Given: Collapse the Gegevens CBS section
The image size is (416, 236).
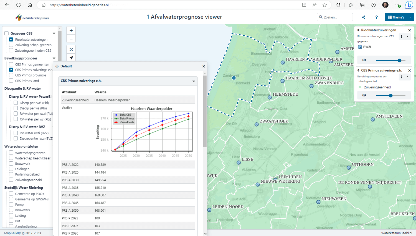Looking at the screenshot, I should tap(54, 33).
